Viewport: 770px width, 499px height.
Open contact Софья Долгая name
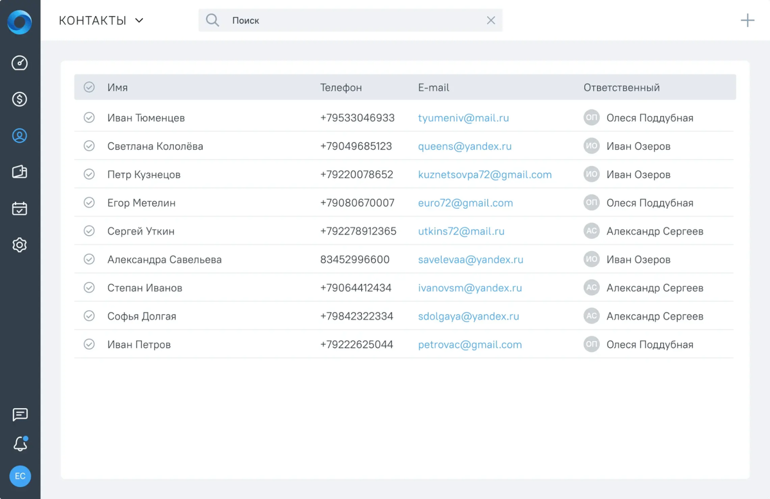tap(142, 316)
